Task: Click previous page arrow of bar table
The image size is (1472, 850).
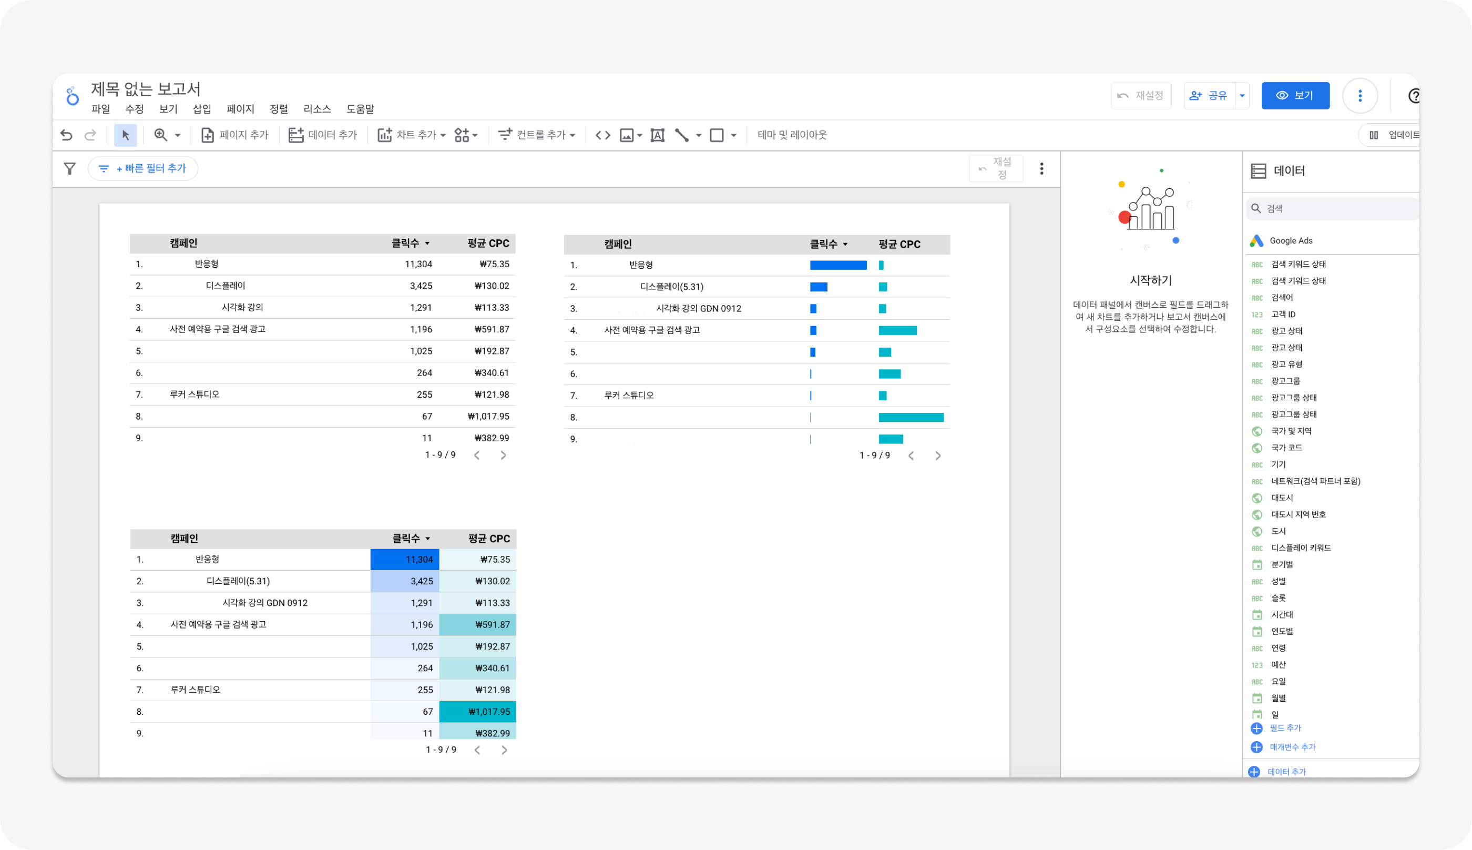Action: 911,456
